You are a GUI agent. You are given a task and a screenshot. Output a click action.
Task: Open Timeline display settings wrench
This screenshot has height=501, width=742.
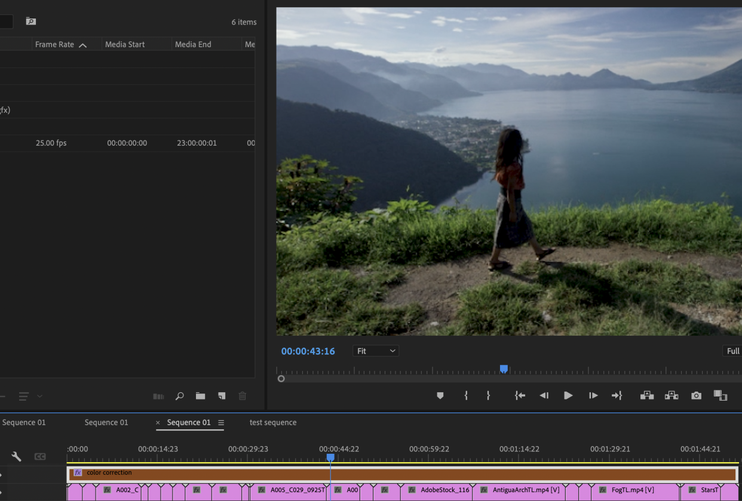coord(16,457)
